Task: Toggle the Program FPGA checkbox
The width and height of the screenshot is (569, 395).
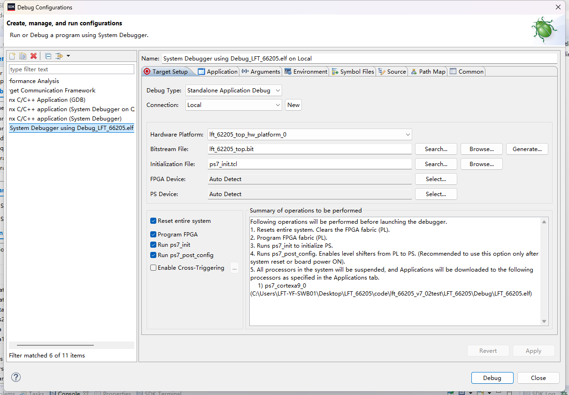Action: pos(154,235)
